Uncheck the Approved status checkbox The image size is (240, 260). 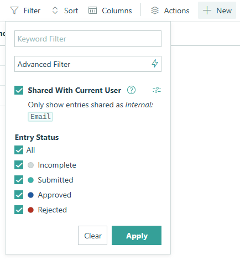point(19,195)
